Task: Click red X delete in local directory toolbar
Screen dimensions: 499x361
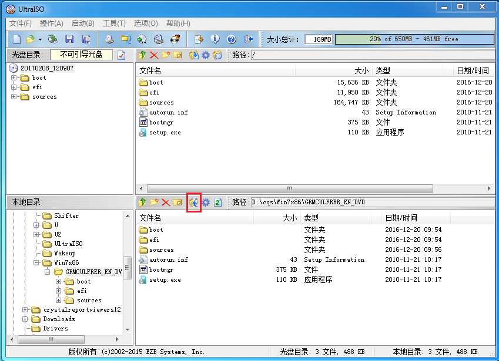Action: [x=166, y=202]
